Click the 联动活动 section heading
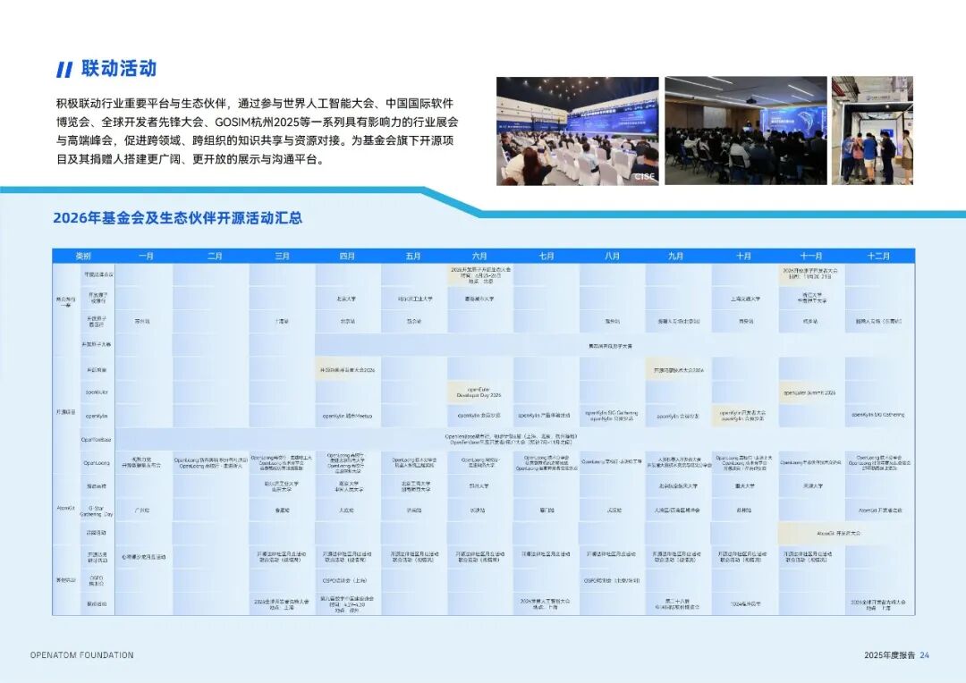This screenshot has width=966, height=683. coord(118,69)
